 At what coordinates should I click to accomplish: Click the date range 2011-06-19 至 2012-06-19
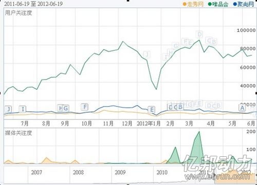(33, 4)
